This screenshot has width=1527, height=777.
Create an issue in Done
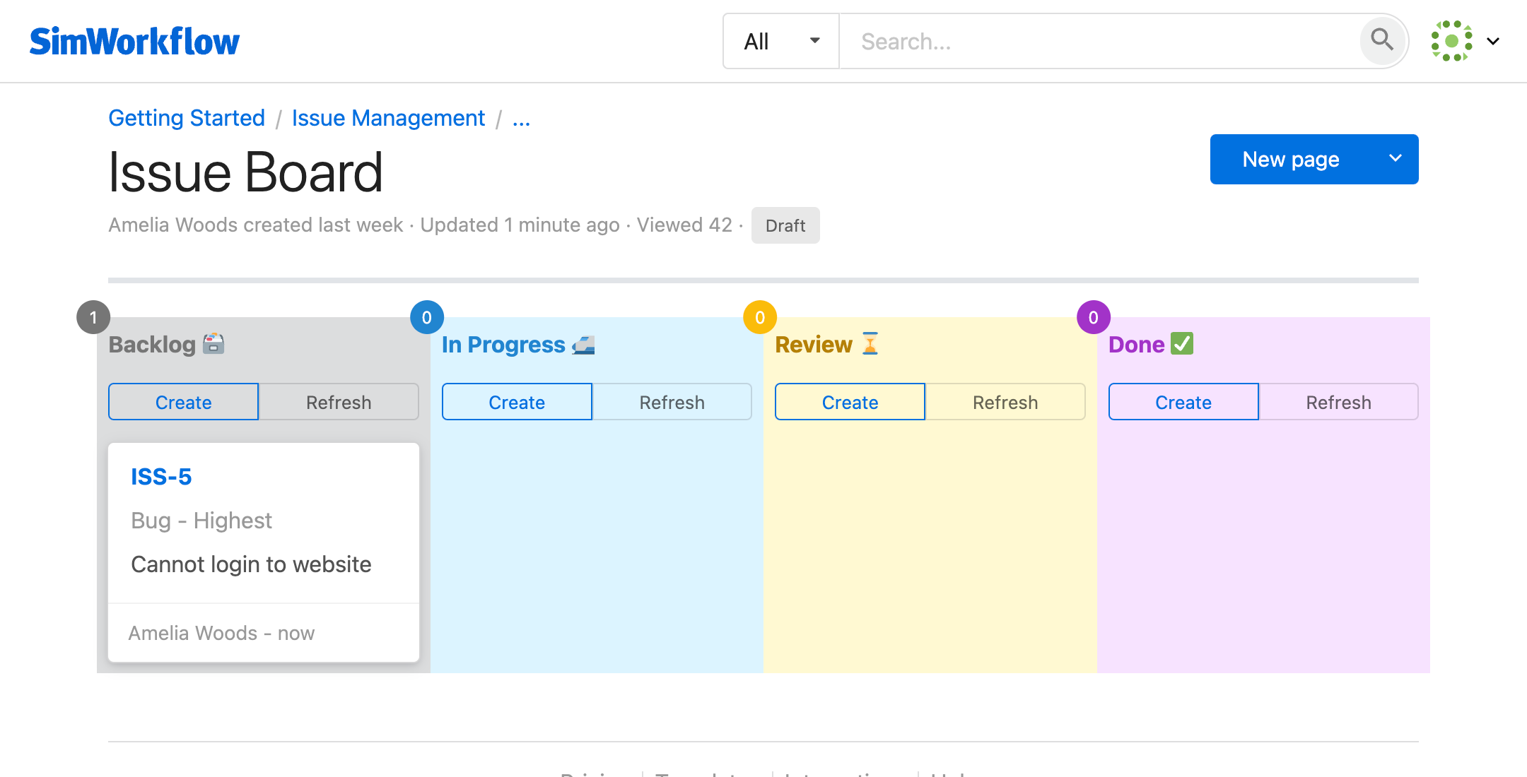[x=1183, y=402]
